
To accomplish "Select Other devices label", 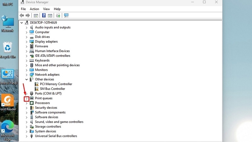I will 44,80.
